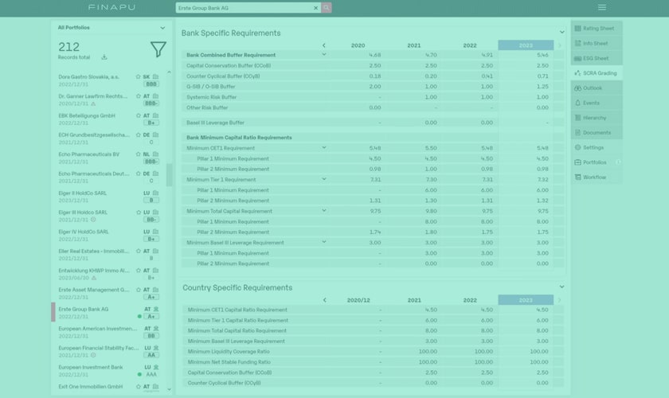Click the Portfolios info badge
Viewport: 669px width, 398px height.
[x=618, y=162]
